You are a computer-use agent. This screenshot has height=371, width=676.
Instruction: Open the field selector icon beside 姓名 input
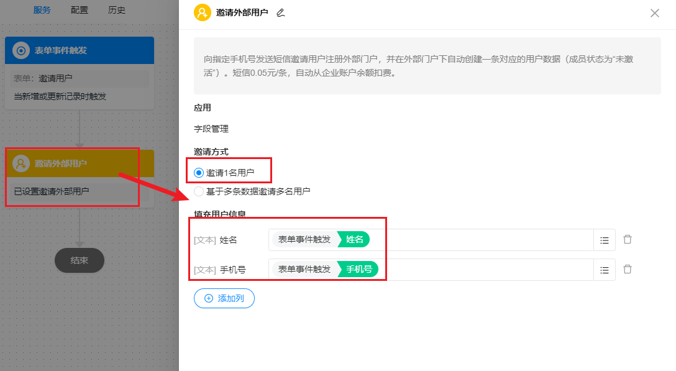(x=604, y=240)
